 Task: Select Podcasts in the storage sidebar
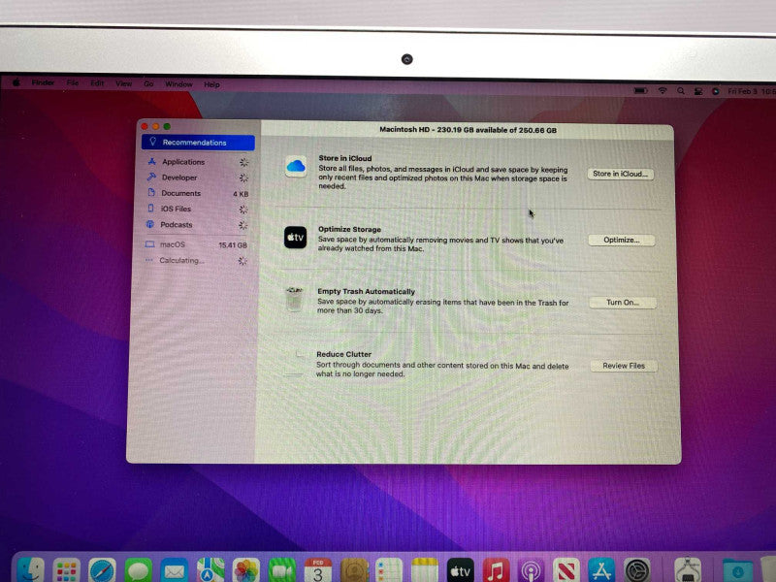click(x=197, y=225)
